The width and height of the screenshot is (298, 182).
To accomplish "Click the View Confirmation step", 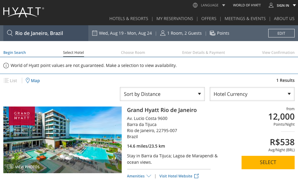I will point(278,52).
